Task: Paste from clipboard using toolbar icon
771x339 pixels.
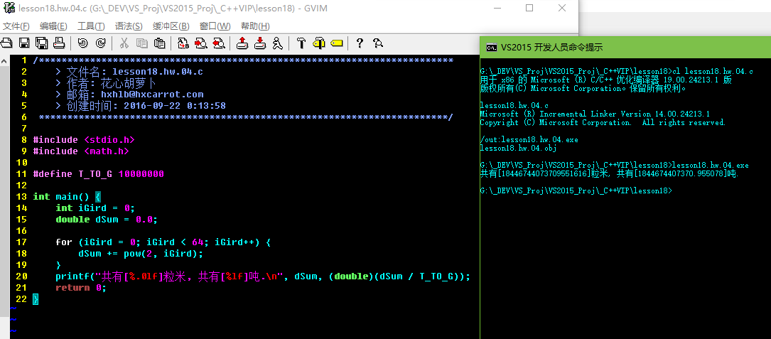Action: (160, 43)
